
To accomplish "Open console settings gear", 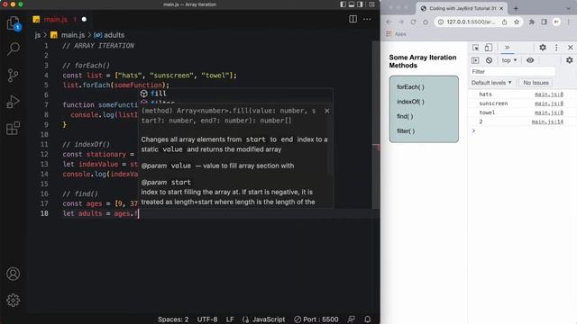I will click(570, 60).
